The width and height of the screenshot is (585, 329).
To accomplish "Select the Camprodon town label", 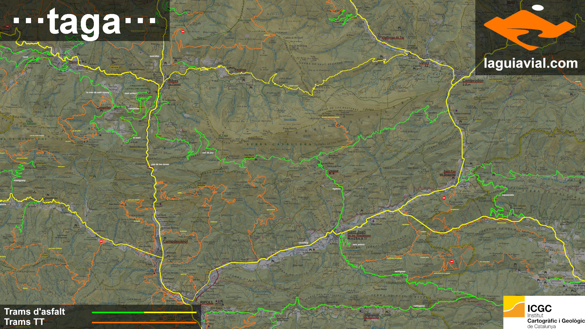I will point(473,81).
